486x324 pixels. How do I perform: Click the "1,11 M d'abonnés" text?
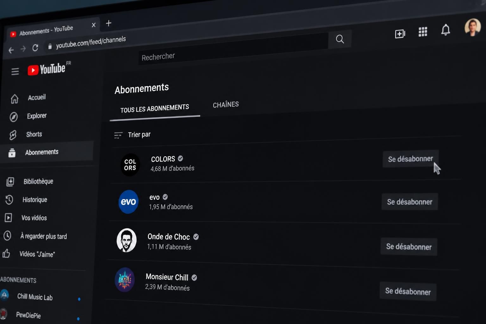(169, 247)
